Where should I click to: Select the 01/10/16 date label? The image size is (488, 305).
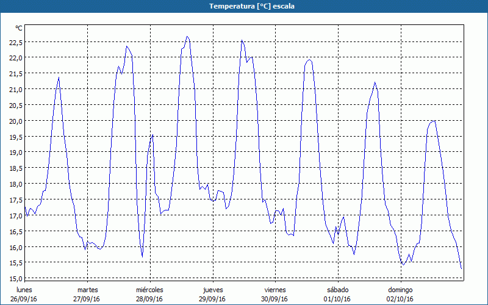337,299
